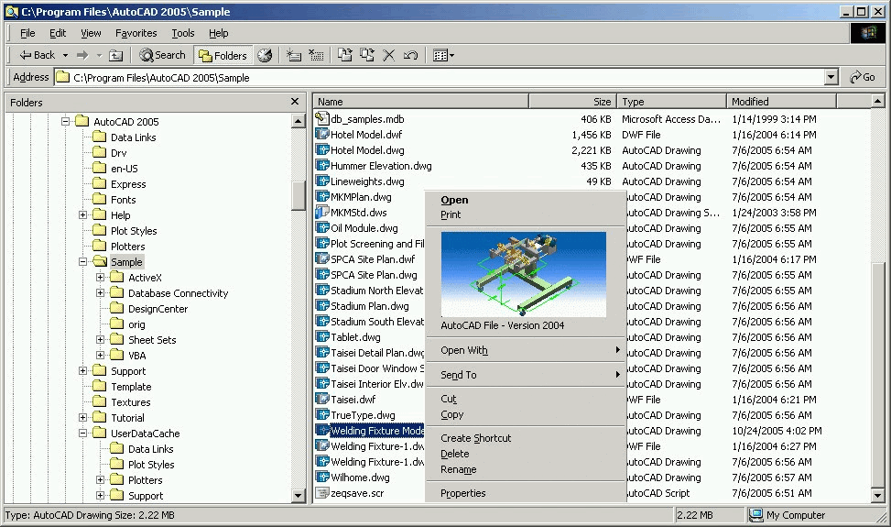Viewport: 891px width, 527px height.
Task: Toggle the Folders pane button
Action: pyautogui.click(x=223, y=55)
